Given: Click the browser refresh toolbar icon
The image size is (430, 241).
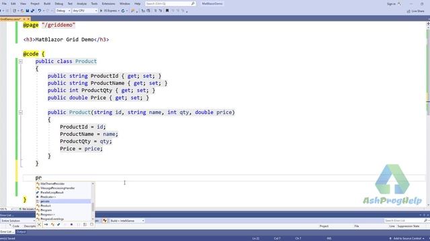Looking at the screenshot, I should coord(123,11).
